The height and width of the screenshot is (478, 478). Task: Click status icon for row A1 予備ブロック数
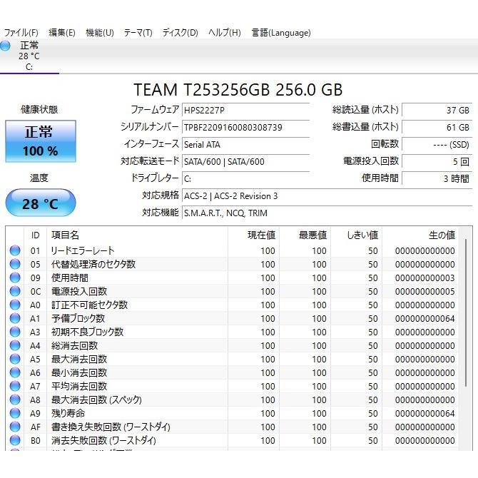(15, 318)
